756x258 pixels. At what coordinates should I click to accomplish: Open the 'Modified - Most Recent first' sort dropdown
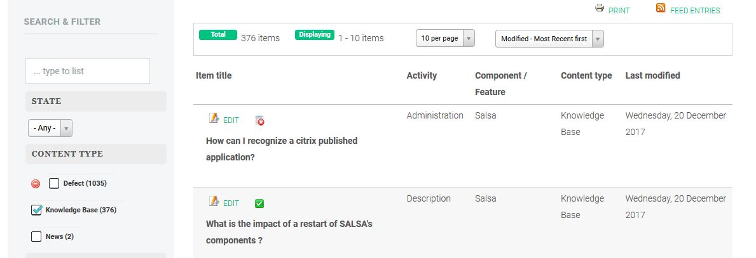(x=549, y=39)
